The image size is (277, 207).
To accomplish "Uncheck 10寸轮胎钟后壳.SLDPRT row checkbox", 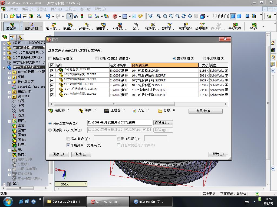I will coord(52,75).
